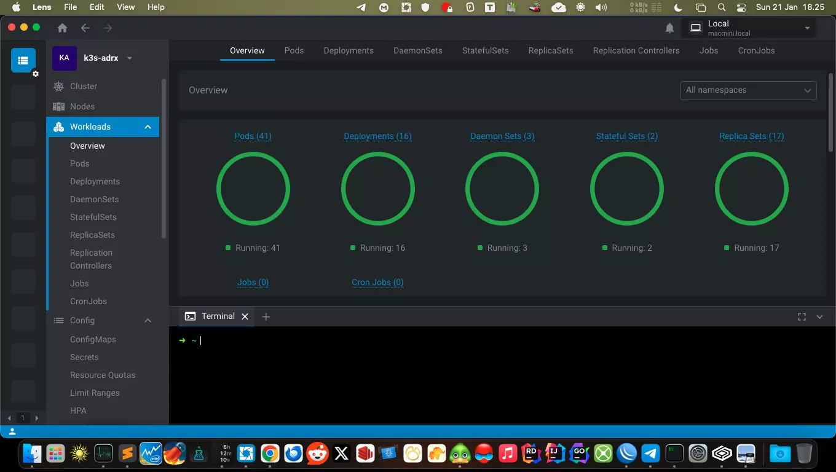836x472 pixels.
Task: Click into the terminal prompt area
Action: point(502,375)
